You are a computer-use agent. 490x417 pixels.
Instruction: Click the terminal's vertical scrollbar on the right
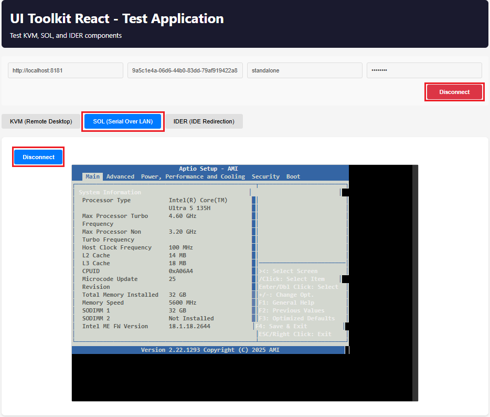[415, 283]
